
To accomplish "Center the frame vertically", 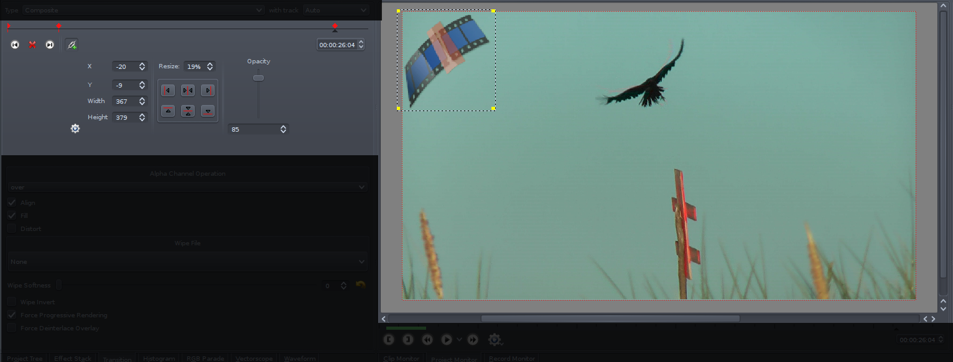I will (188, 111).
